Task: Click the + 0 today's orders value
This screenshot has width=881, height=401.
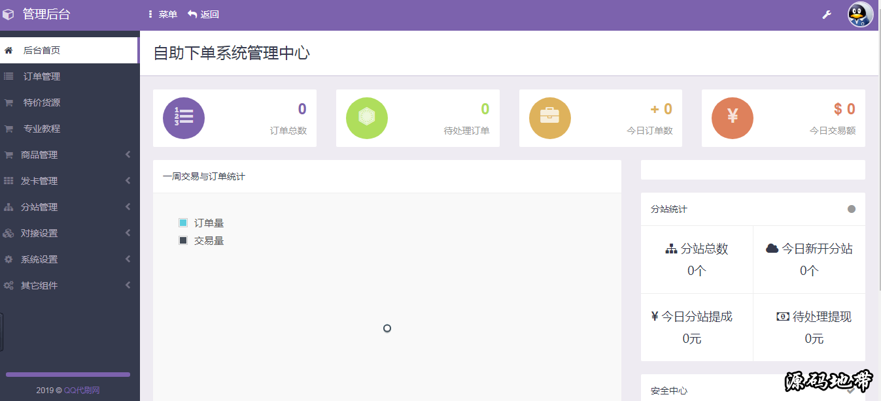Action: [x=661, y=109]
